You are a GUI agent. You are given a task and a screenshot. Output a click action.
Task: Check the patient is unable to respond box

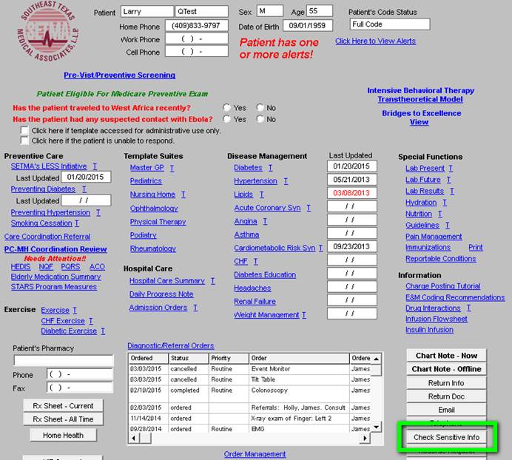[x=24, y=141]
